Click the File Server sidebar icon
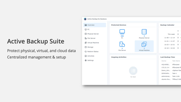The height and width of the screenshot is (102, 181). point(86,38)
